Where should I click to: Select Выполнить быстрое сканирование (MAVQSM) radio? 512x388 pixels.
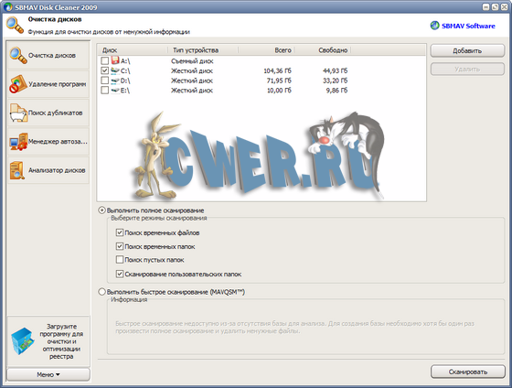[x=101, y=292]
